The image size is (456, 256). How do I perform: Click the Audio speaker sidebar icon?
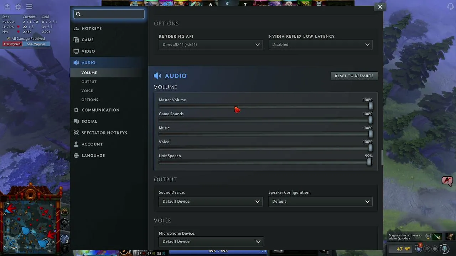(76, 63)
